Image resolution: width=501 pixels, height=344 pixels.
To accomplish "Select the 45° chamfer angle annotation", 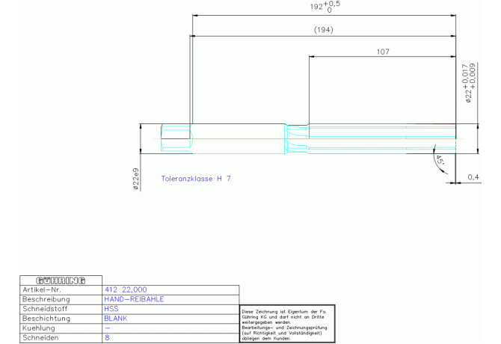I will pos(440,159).
